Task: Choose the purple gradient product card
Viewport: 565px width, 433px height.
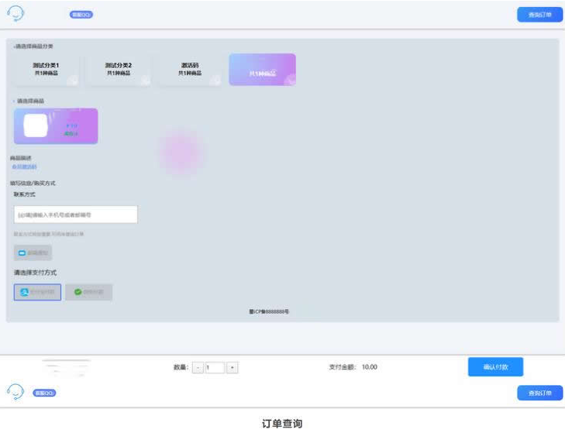Action: [56, 126]
